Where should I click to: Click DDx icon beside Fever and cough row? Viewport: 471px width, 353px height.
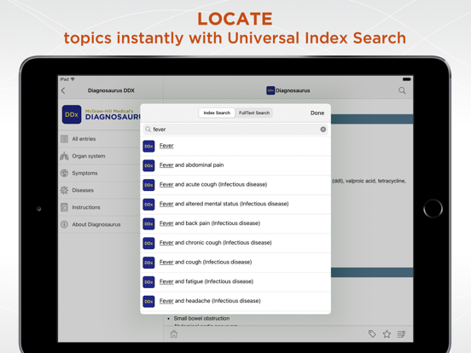tap(148, 263)
